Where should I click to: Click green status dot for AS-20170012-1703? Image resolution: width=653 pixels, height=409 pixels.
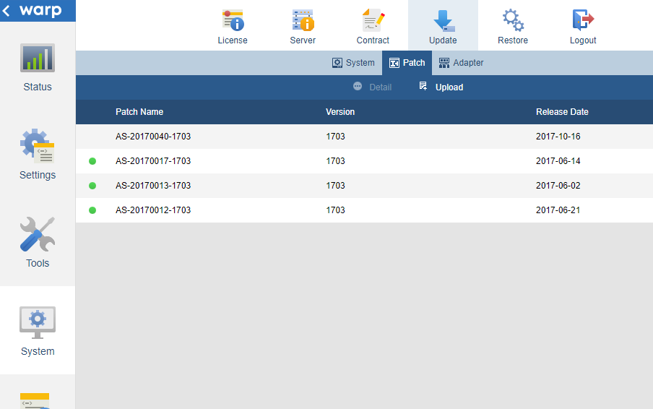point(92,210)
